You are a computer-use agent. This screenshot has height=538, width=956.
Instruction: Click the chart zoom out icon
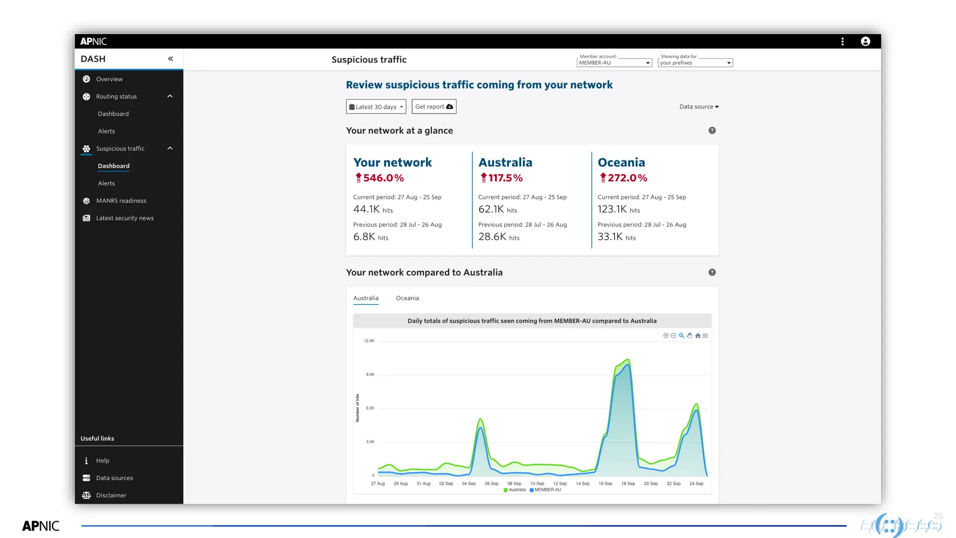coord(673,336)
